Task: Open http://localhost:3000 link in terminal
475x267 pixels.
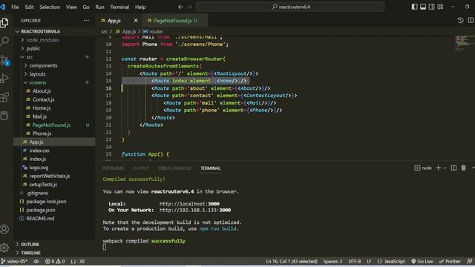Action: pyautogui.click(x=189, y=204)
